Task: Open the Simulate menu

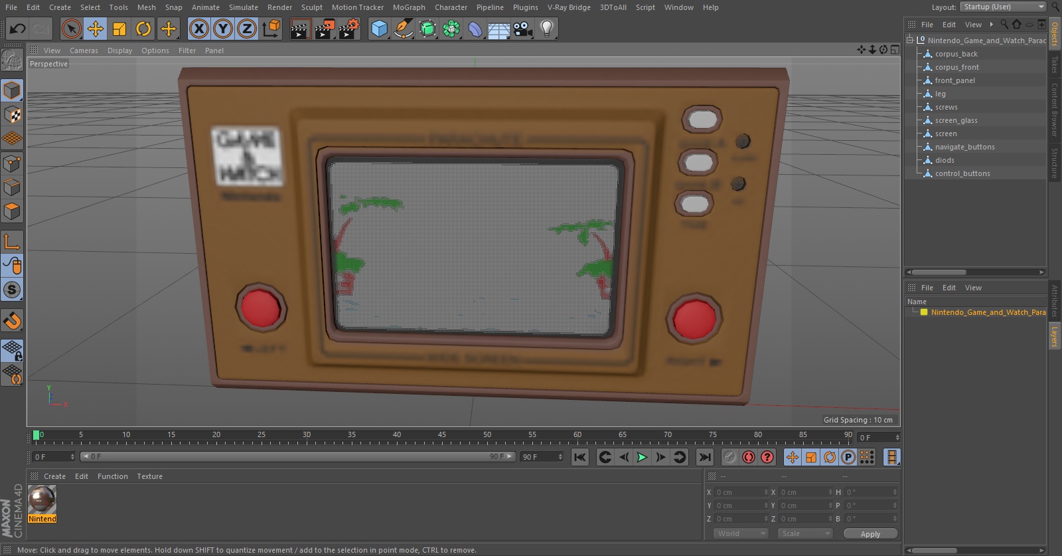Action: coord(244,7)
